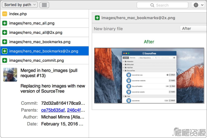The width and height of the screenshot is (207, 138).
Task: Click the green plus icon in diff header
Action: (97, 18)
